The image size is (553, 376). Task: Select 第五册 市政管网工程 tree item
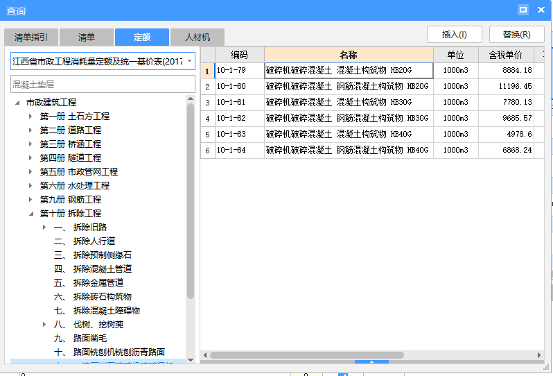coord(79,172)
